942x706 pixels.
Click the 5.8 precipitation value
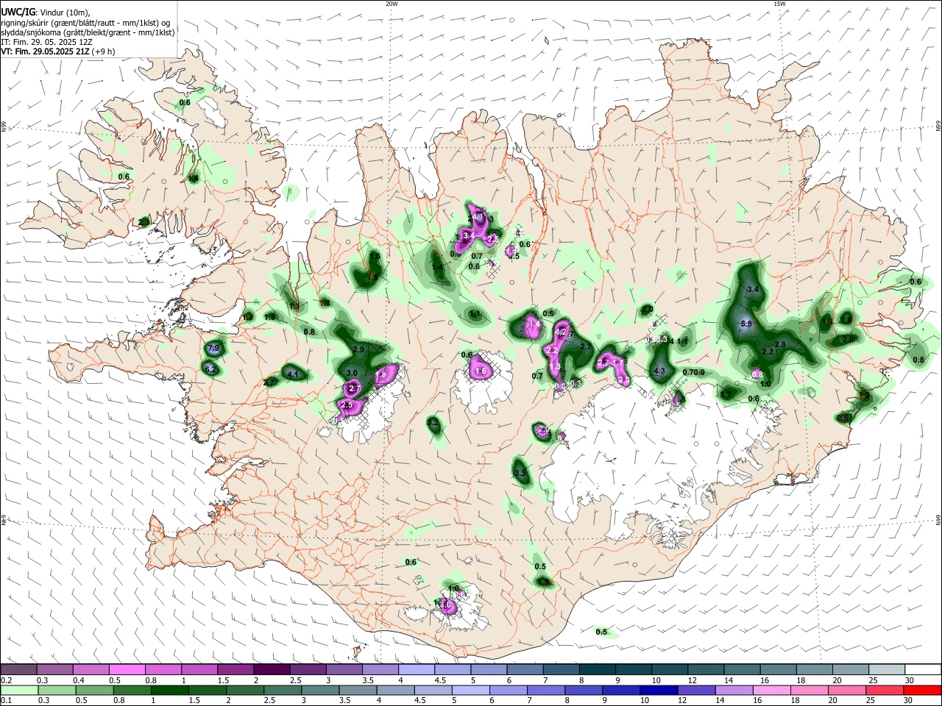746,324
